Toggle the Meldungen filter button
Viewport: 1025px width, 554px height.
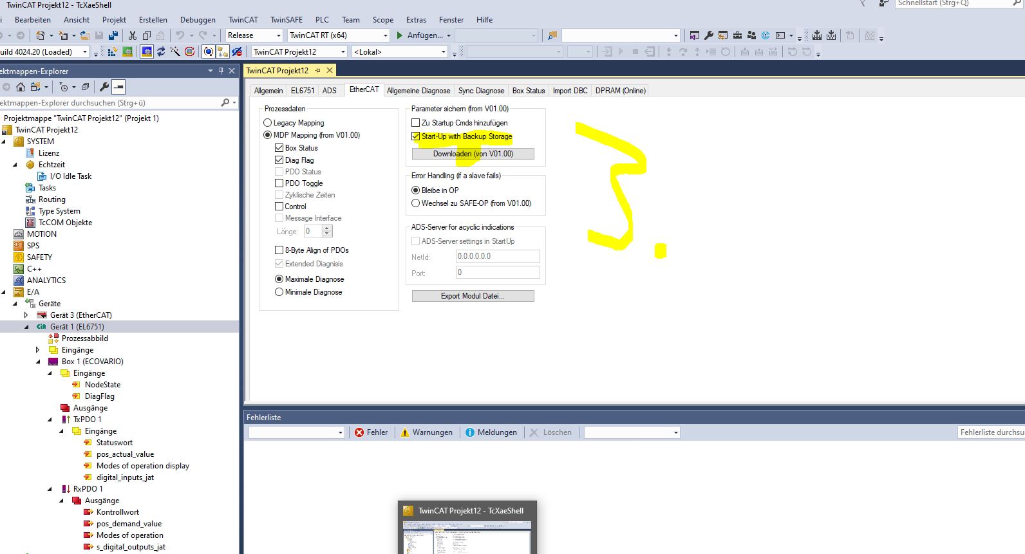click(x=491, y=432)
